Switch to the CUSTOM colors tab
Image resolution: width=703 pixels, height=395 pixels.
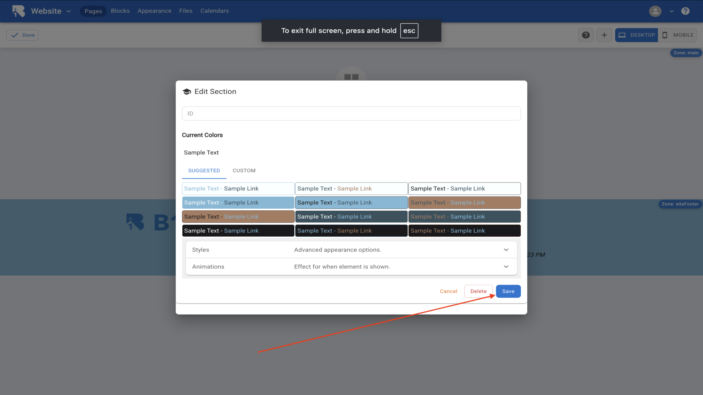[x=244, y=170]
